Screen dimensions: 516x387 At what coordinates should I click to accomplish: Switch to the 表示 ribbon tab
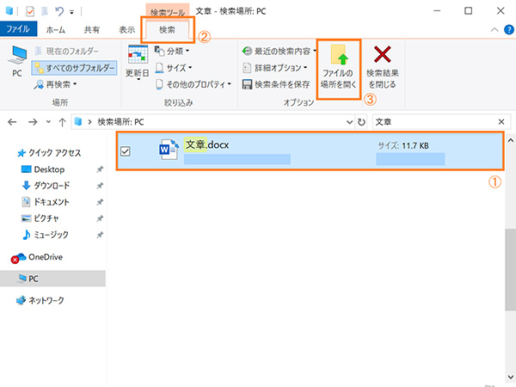tap(127, 30)
